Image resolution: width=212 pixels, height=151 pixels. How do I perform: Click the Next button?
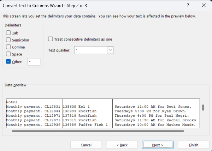158,145
